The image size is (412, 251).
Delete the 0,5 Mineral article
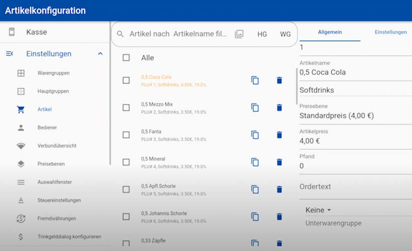279,162
